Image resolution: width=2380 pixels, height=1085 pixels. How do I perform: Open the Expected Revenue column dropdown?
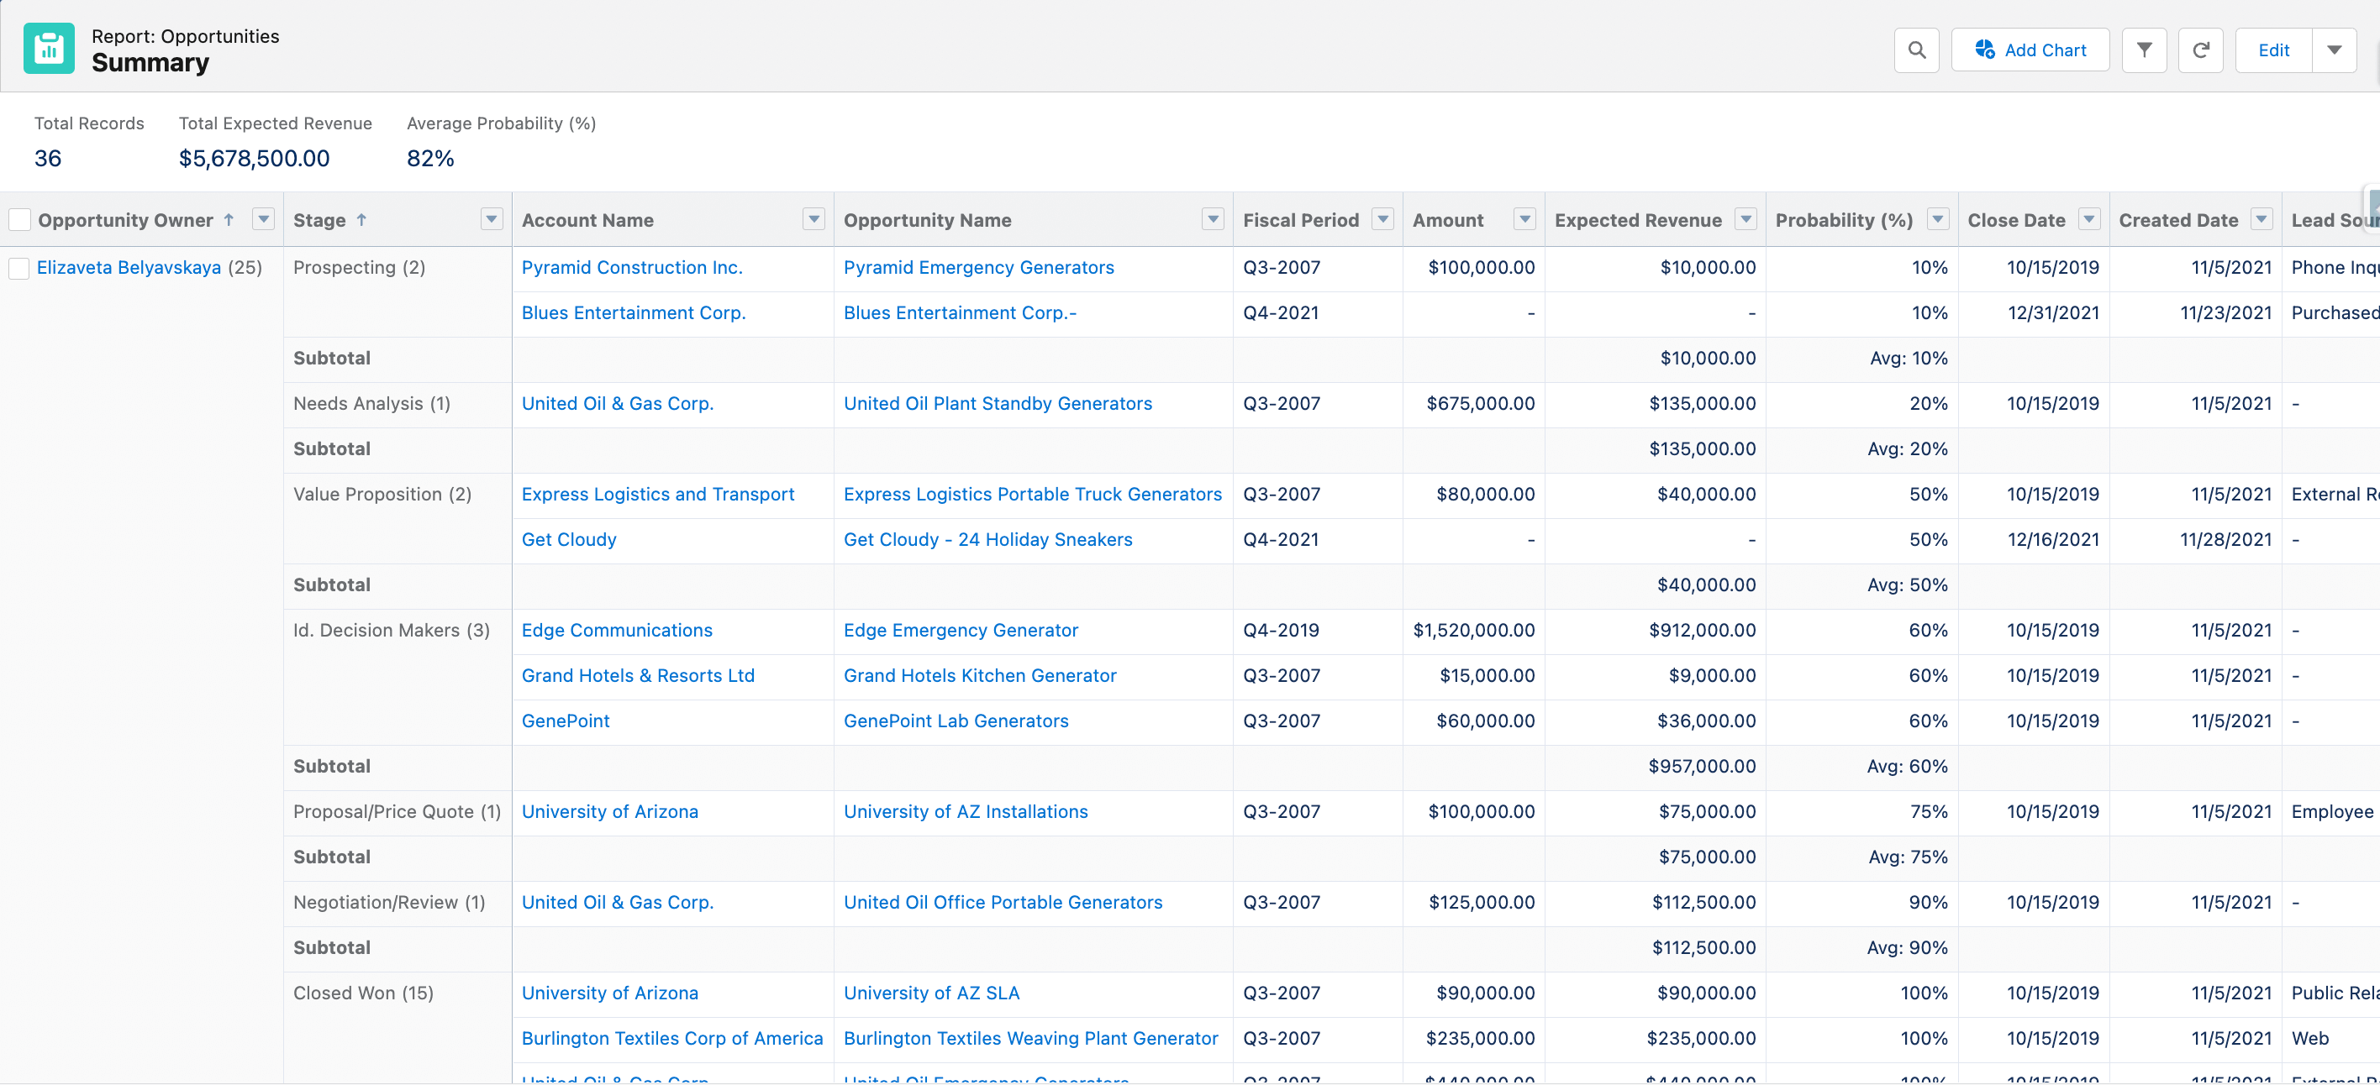pos(1746,219)
